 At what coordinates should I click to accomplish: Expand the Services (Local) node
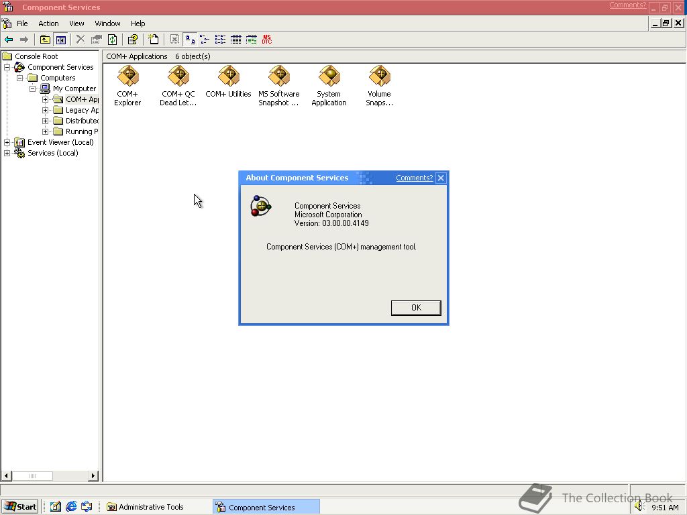7,154
